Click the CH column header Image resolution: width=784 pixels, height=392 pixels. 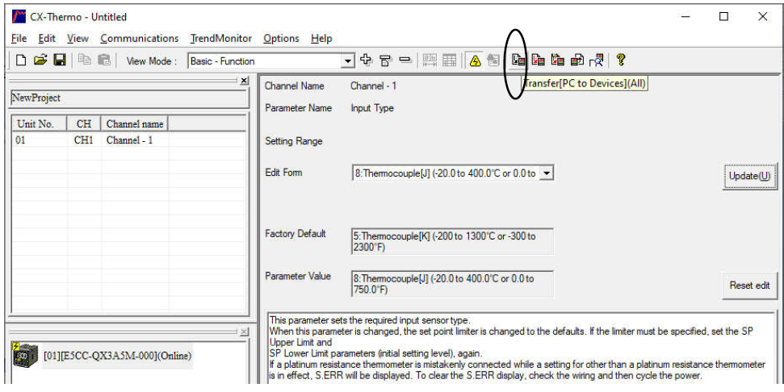pyautogui.click(x=84, y=124)
